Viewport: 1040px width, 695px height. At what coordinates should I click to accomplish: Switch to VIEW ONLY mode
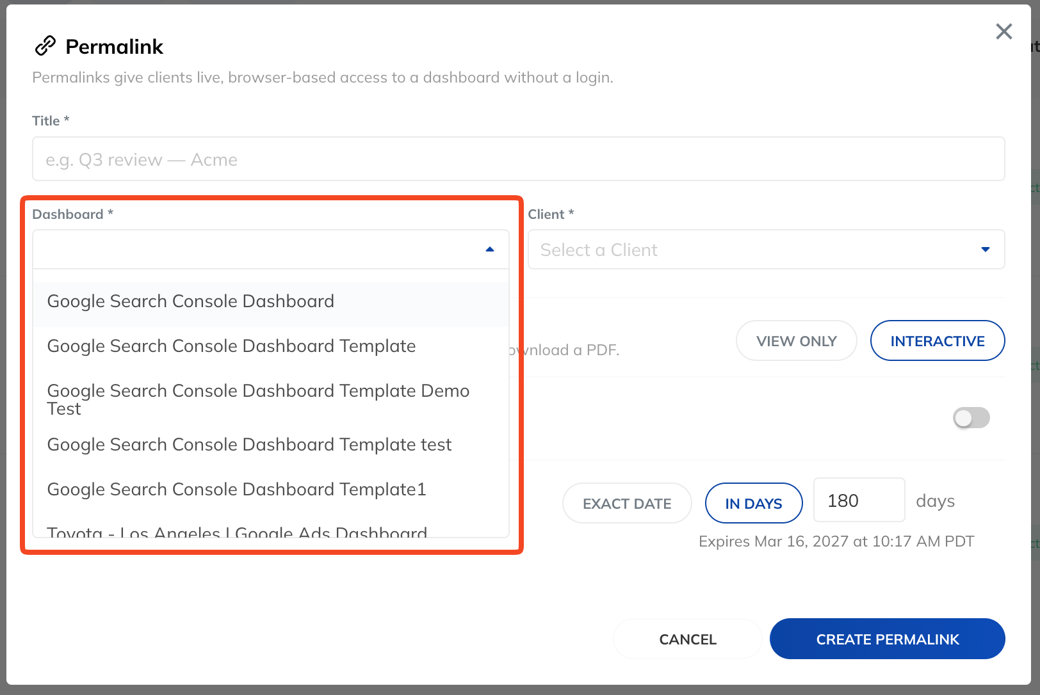[796, 341]
